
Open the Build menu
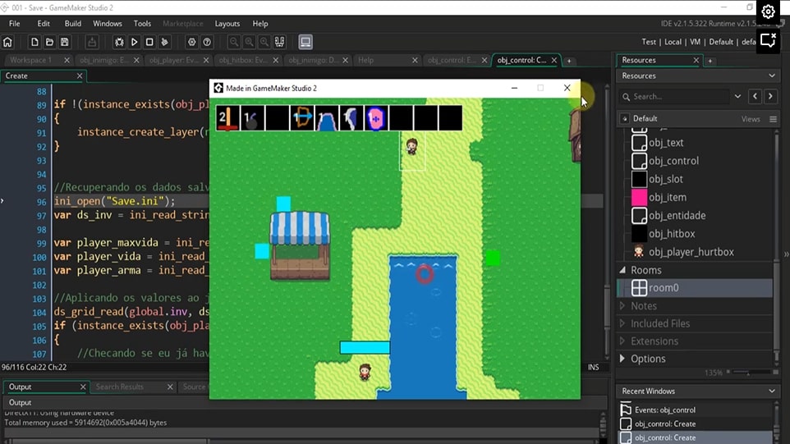pos(72,24)
